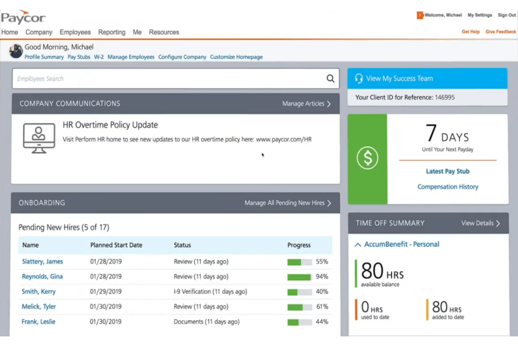Viewport: 518px width, 346px height.
Task: Open the Resources menu
Action: pos(164,32)
